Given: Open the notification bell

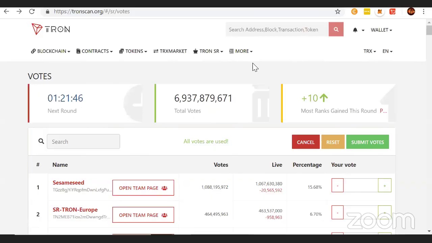Looking at the screenshot, I should 355,30.
